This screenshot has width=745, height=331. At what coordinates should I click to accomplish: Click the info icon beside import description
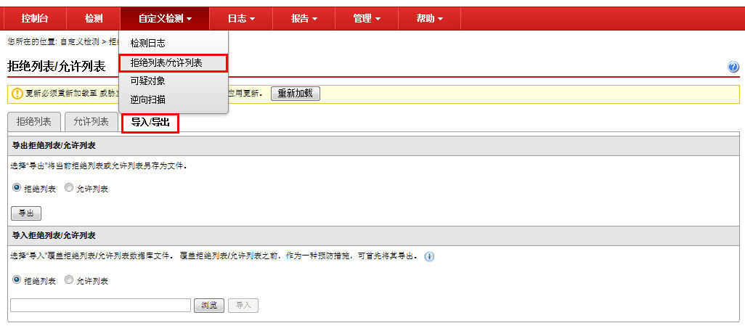click(429, 257)
